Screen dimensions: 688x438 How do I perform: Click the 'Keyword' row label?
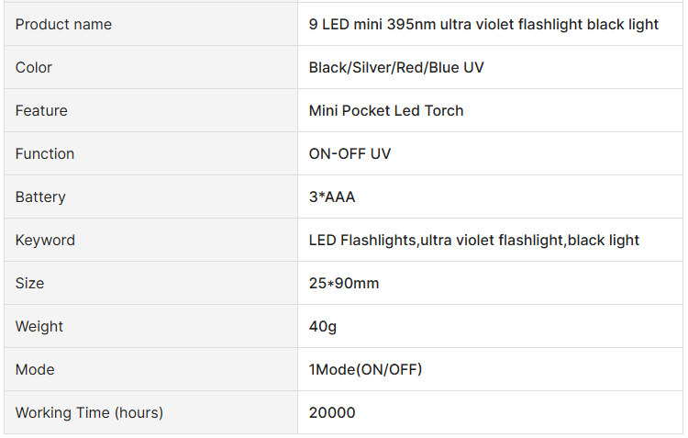(x=45, y=240)
